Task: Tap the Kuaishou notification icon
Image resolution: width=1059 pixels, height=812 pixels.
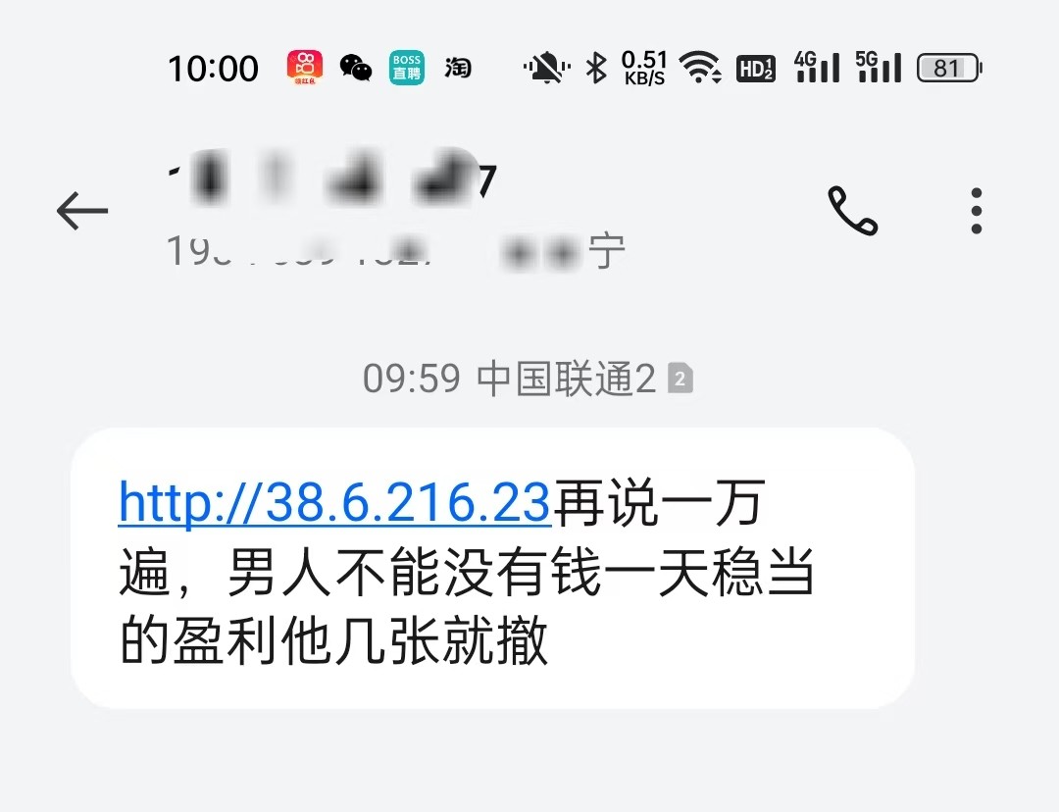Action: (x=305, y=68)
